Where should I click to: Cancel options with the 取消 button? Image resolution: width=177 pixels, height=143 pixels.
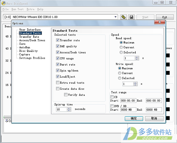pos(154,118)
